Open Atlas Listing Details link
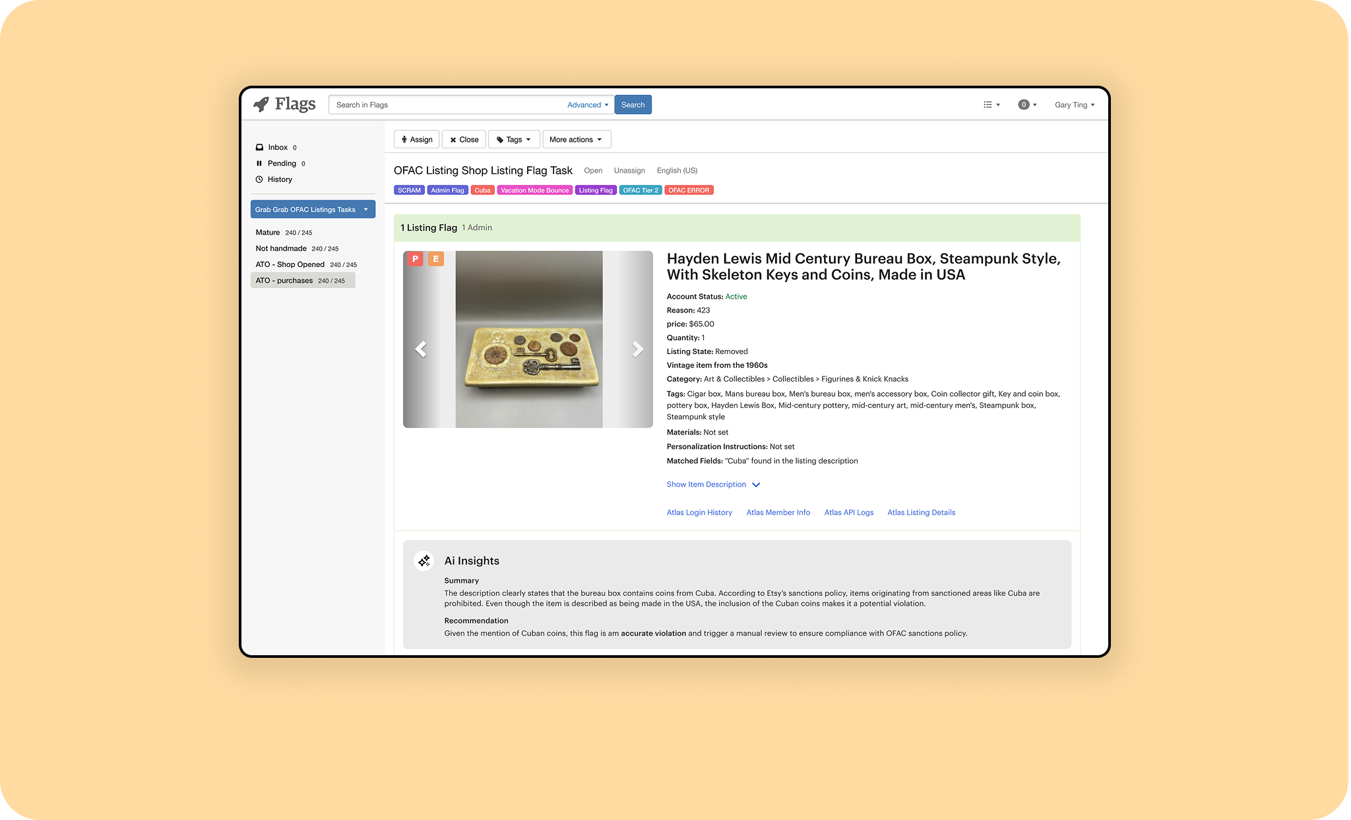Image resolution: width=1351 pixels, height=820 pixels. click(x=921, y=513)
